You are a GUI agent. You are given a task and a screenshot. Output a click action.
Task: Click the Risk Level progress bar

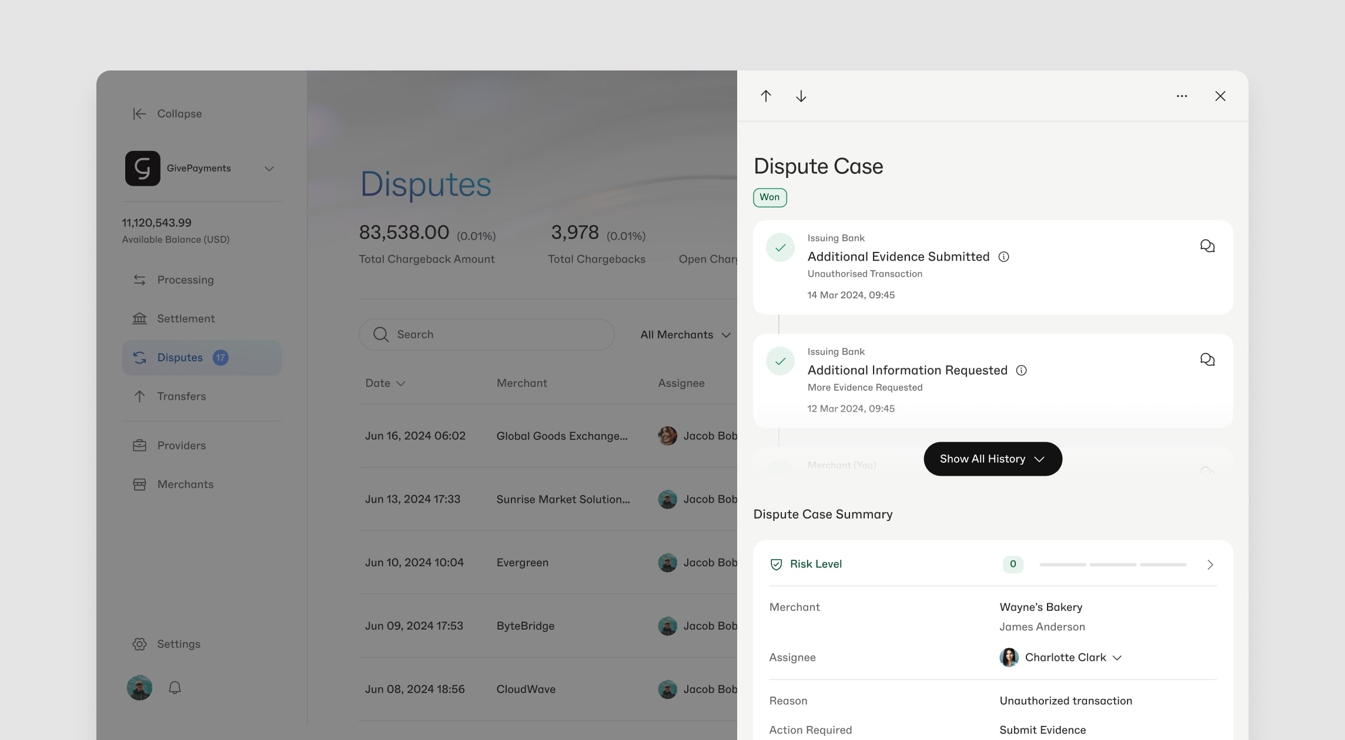[x=1113, y=564]
